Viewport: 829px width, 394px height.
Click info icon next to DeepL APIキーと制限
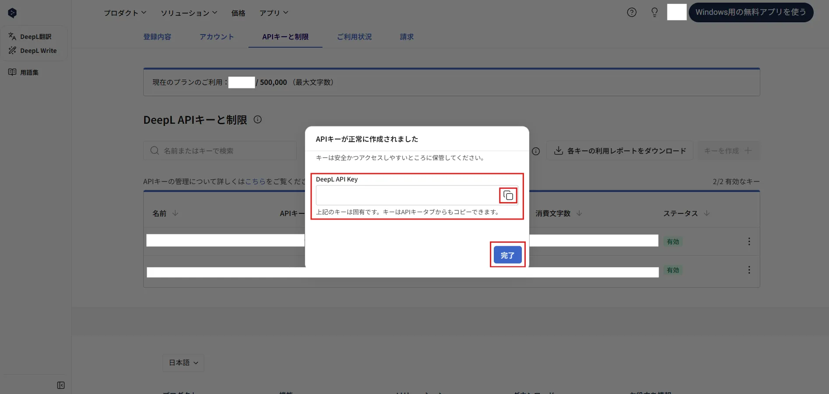click(258, 119)
